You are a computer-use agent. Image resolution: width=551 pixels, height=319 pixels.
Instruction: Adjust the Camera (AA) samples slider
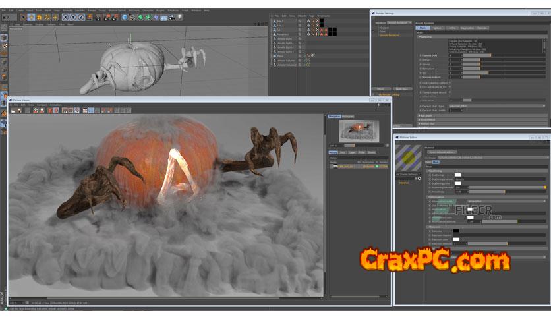coord(504,55)
